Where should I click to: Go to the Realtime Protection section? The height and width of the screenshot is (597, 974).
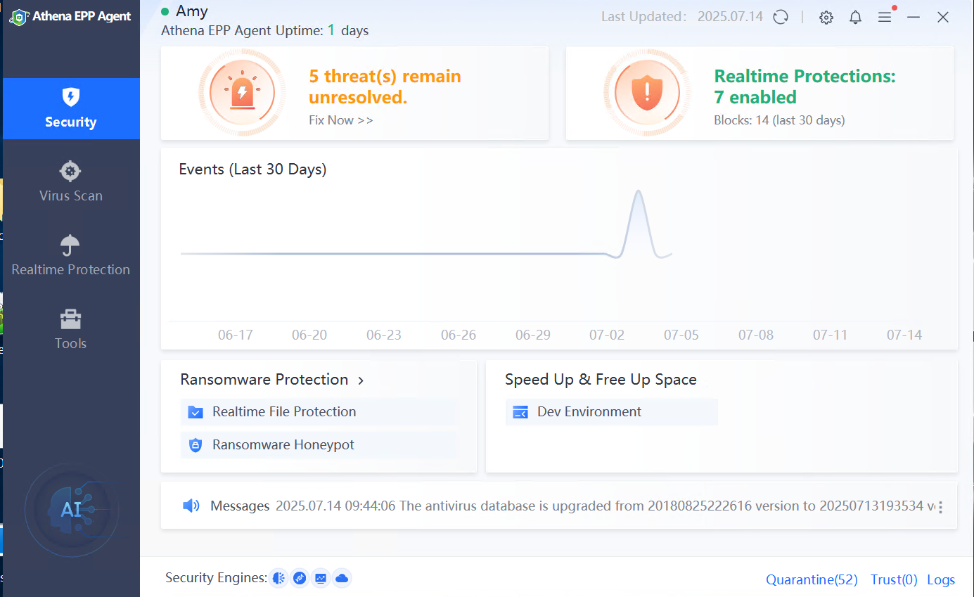point(71,255)
